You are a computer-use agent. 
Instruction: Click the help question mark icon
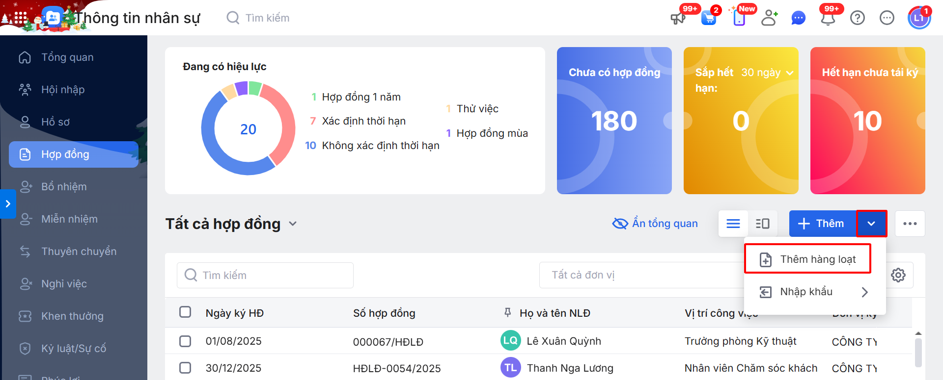(858, 18)
